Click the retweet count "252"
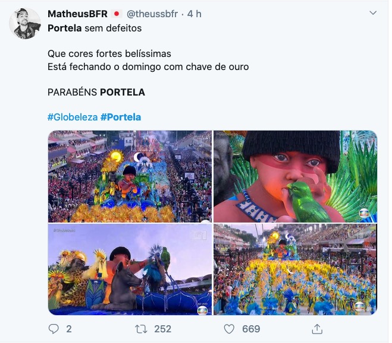Image resolution: width=392 pixels, height=343 pixels. pyautogui.click(x=162, y=329)
